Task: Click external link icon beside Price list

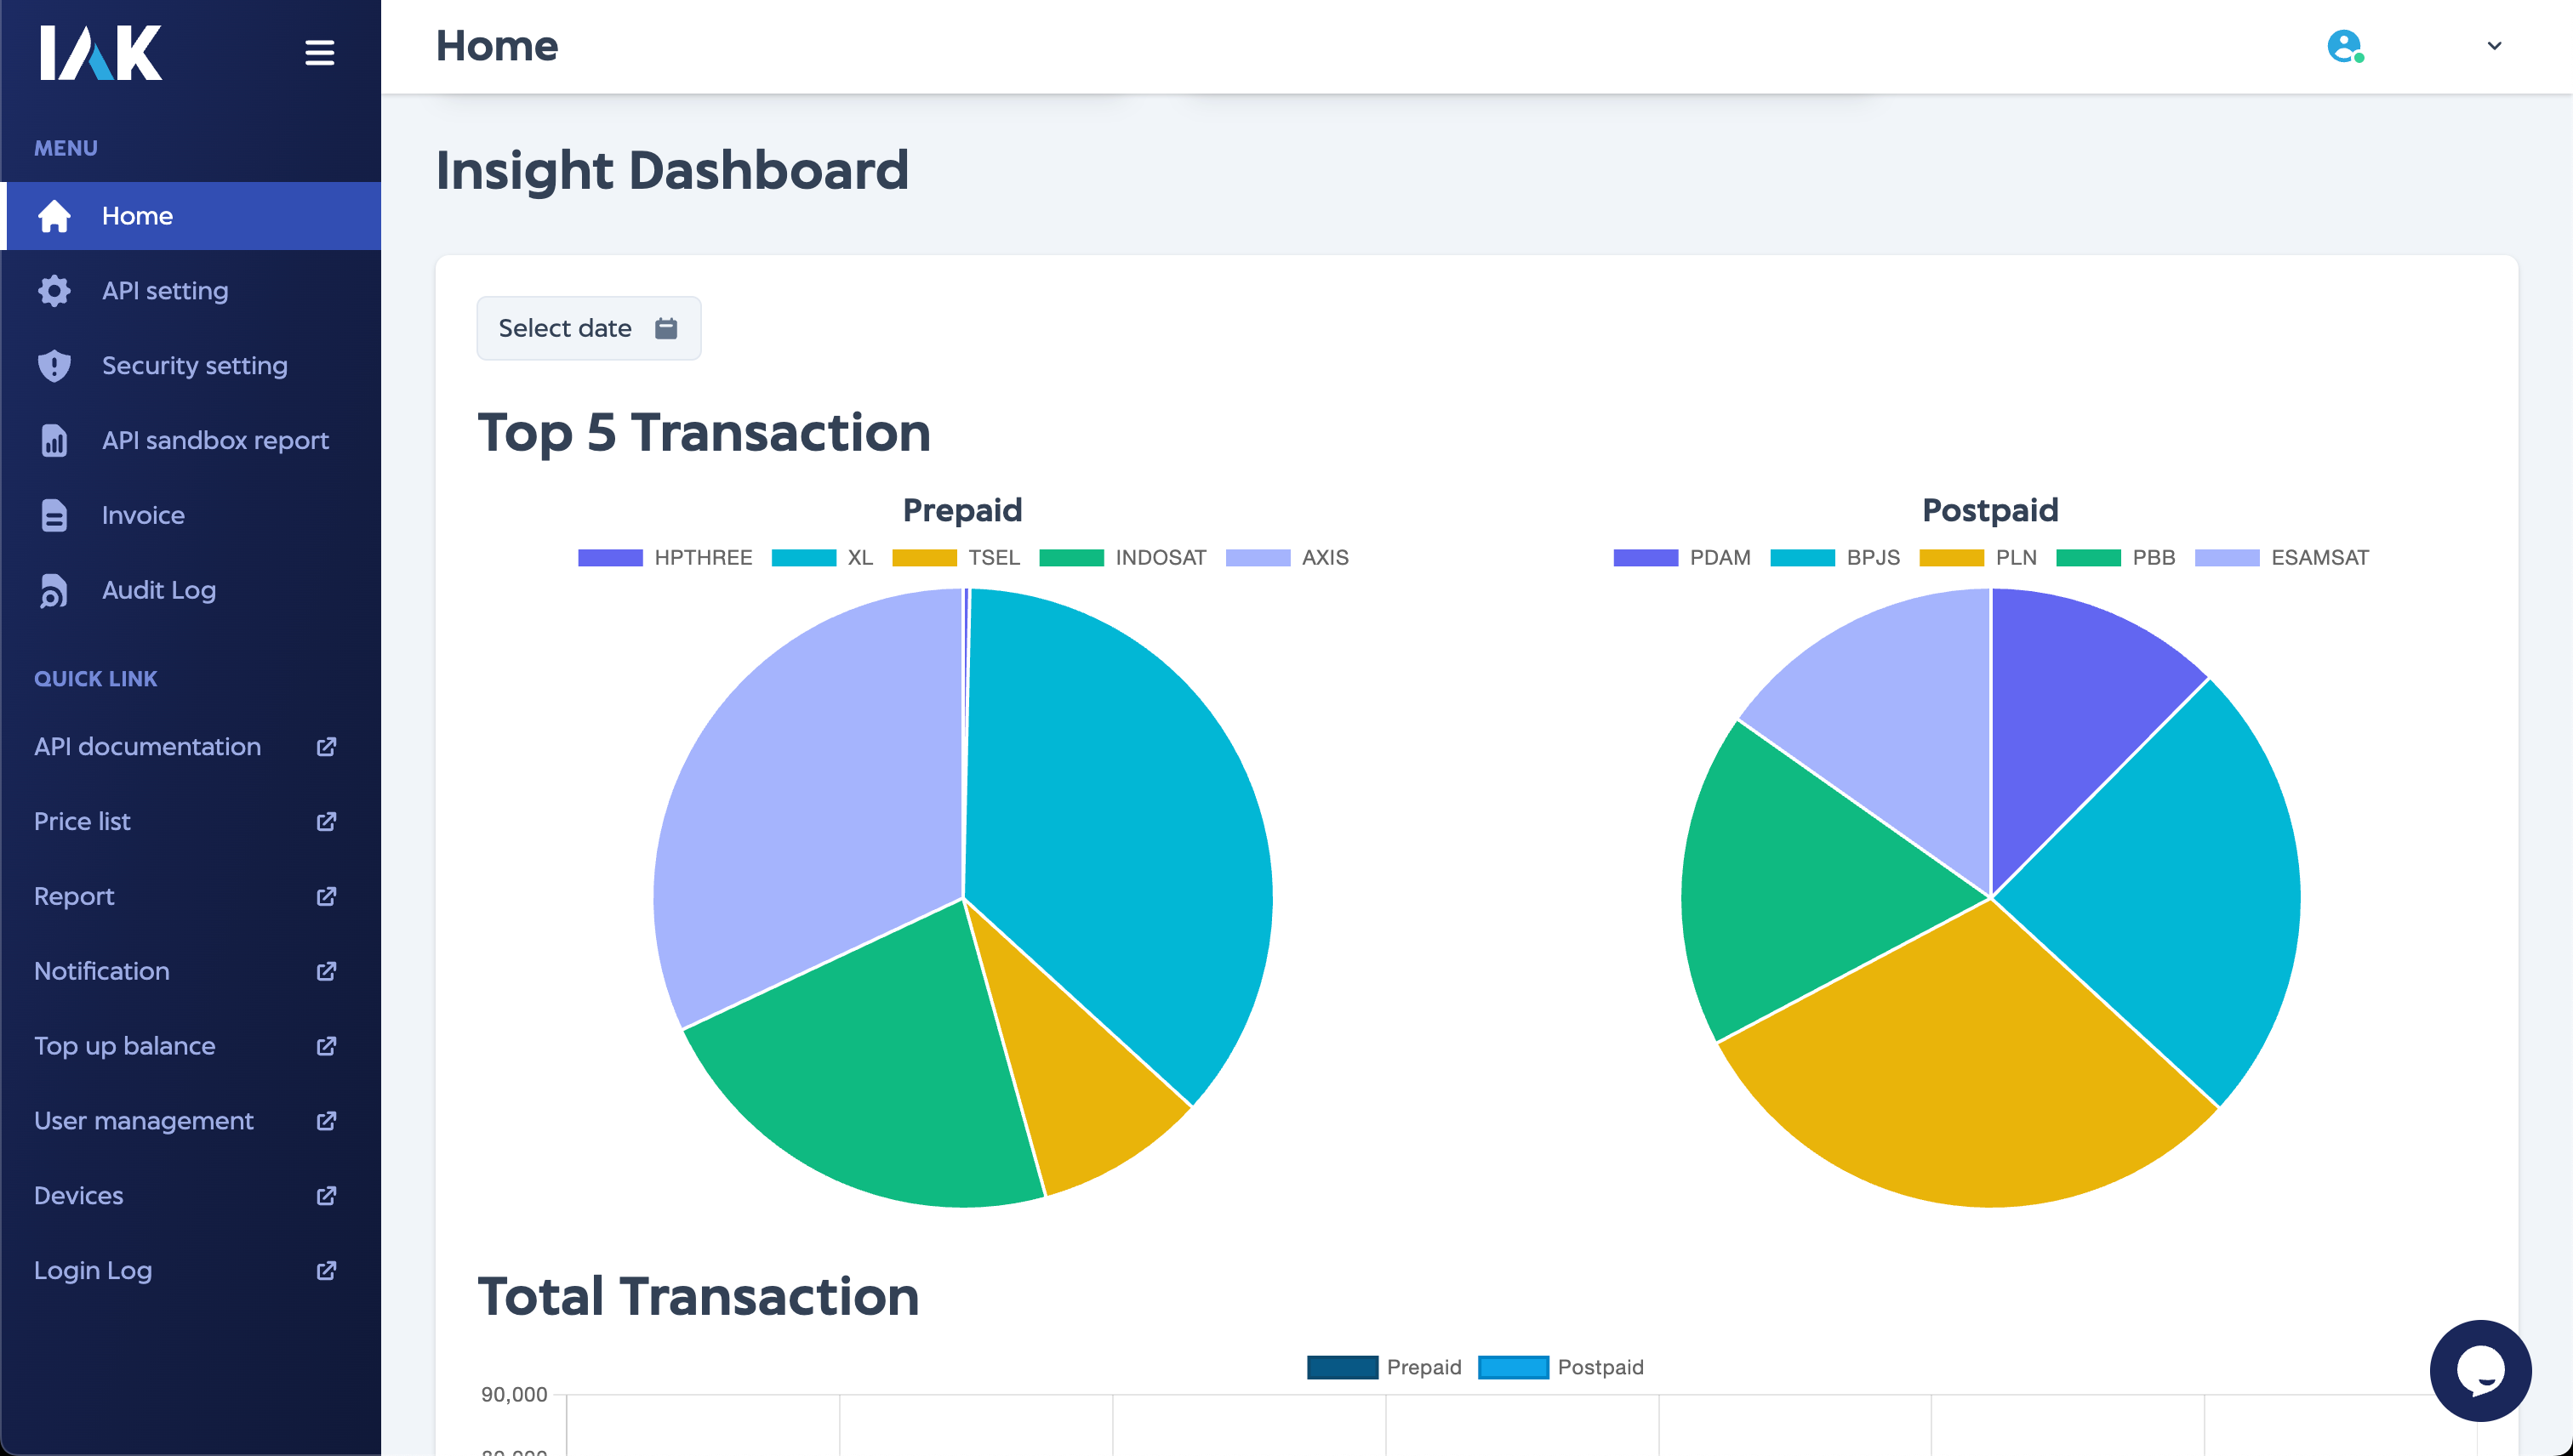Action: click(x=326, y=821)
